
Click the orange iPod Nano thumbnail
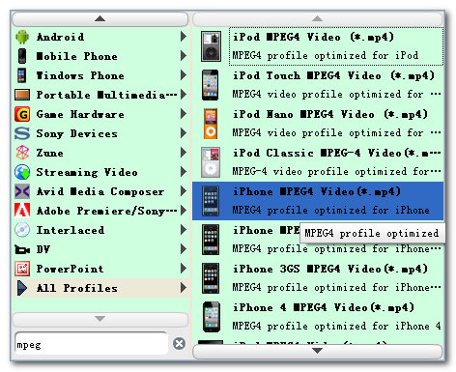pyautogui.click(x=211, y=124)
